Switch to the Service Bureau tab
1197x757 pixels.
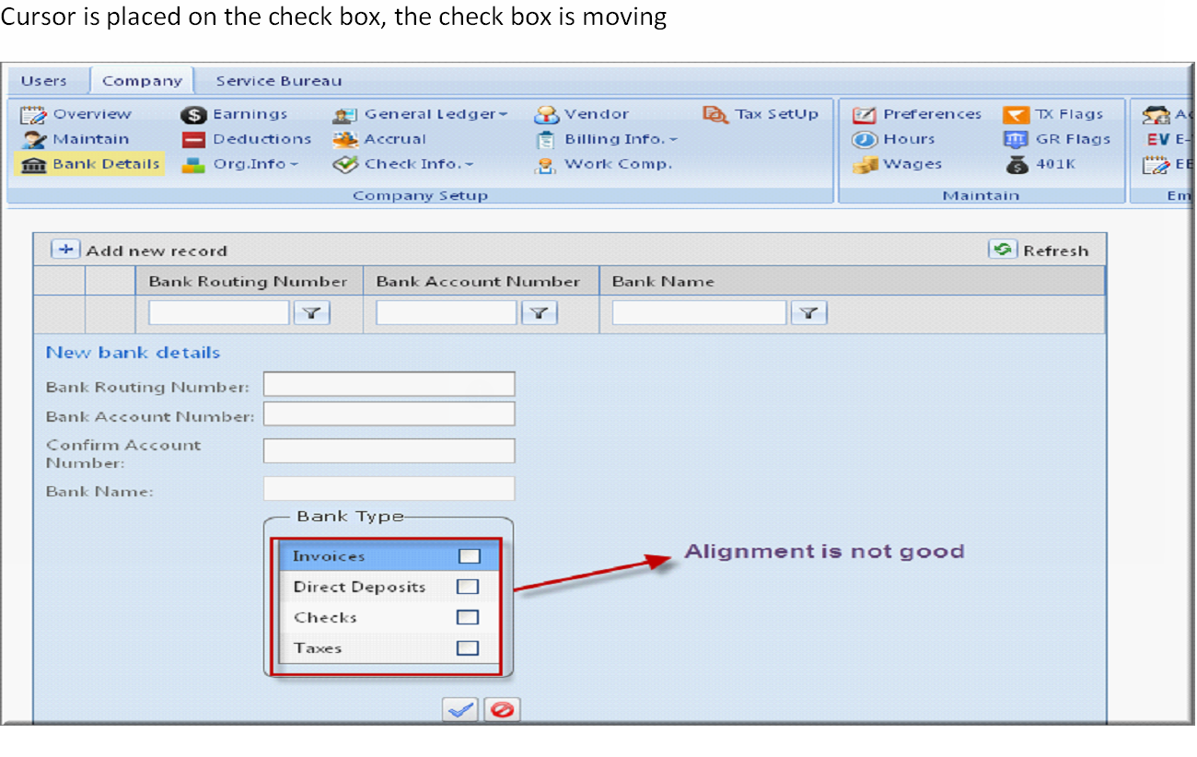tap(278, 81)
